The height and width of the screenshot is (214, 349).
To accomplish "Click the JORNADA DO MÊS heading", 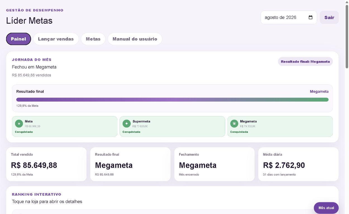I will click(32, 60).
